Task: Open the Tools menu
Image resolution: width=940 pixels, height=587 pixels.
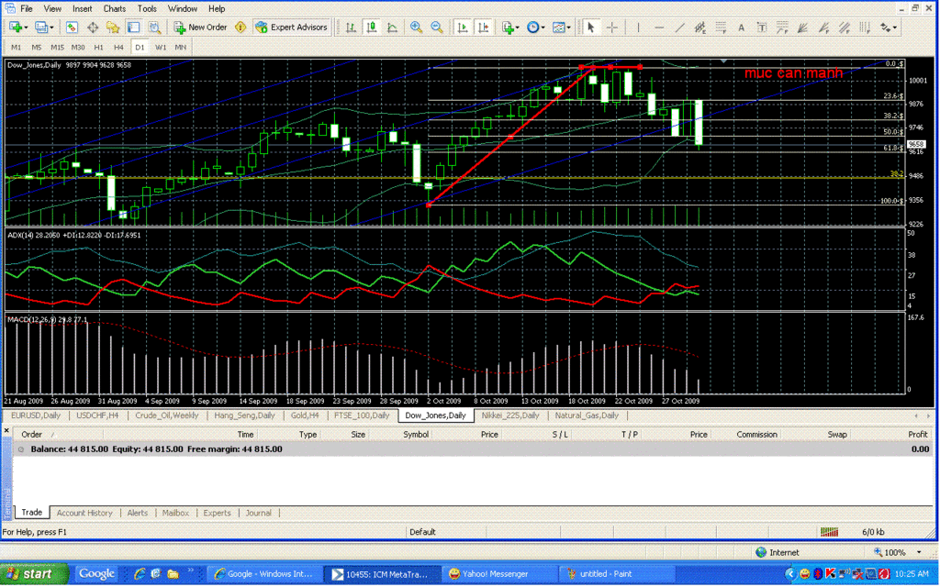Action: (x=147, y=9)
